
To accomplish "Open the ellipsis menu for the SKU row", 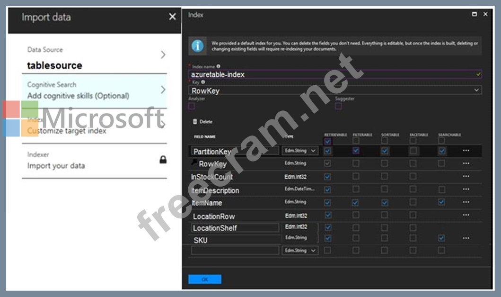I will [x=466, y=238].
